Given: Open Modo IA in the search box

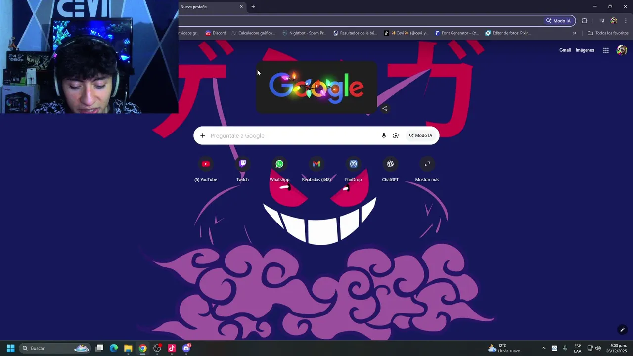Looking at the screenshot, I should point(420,135).
